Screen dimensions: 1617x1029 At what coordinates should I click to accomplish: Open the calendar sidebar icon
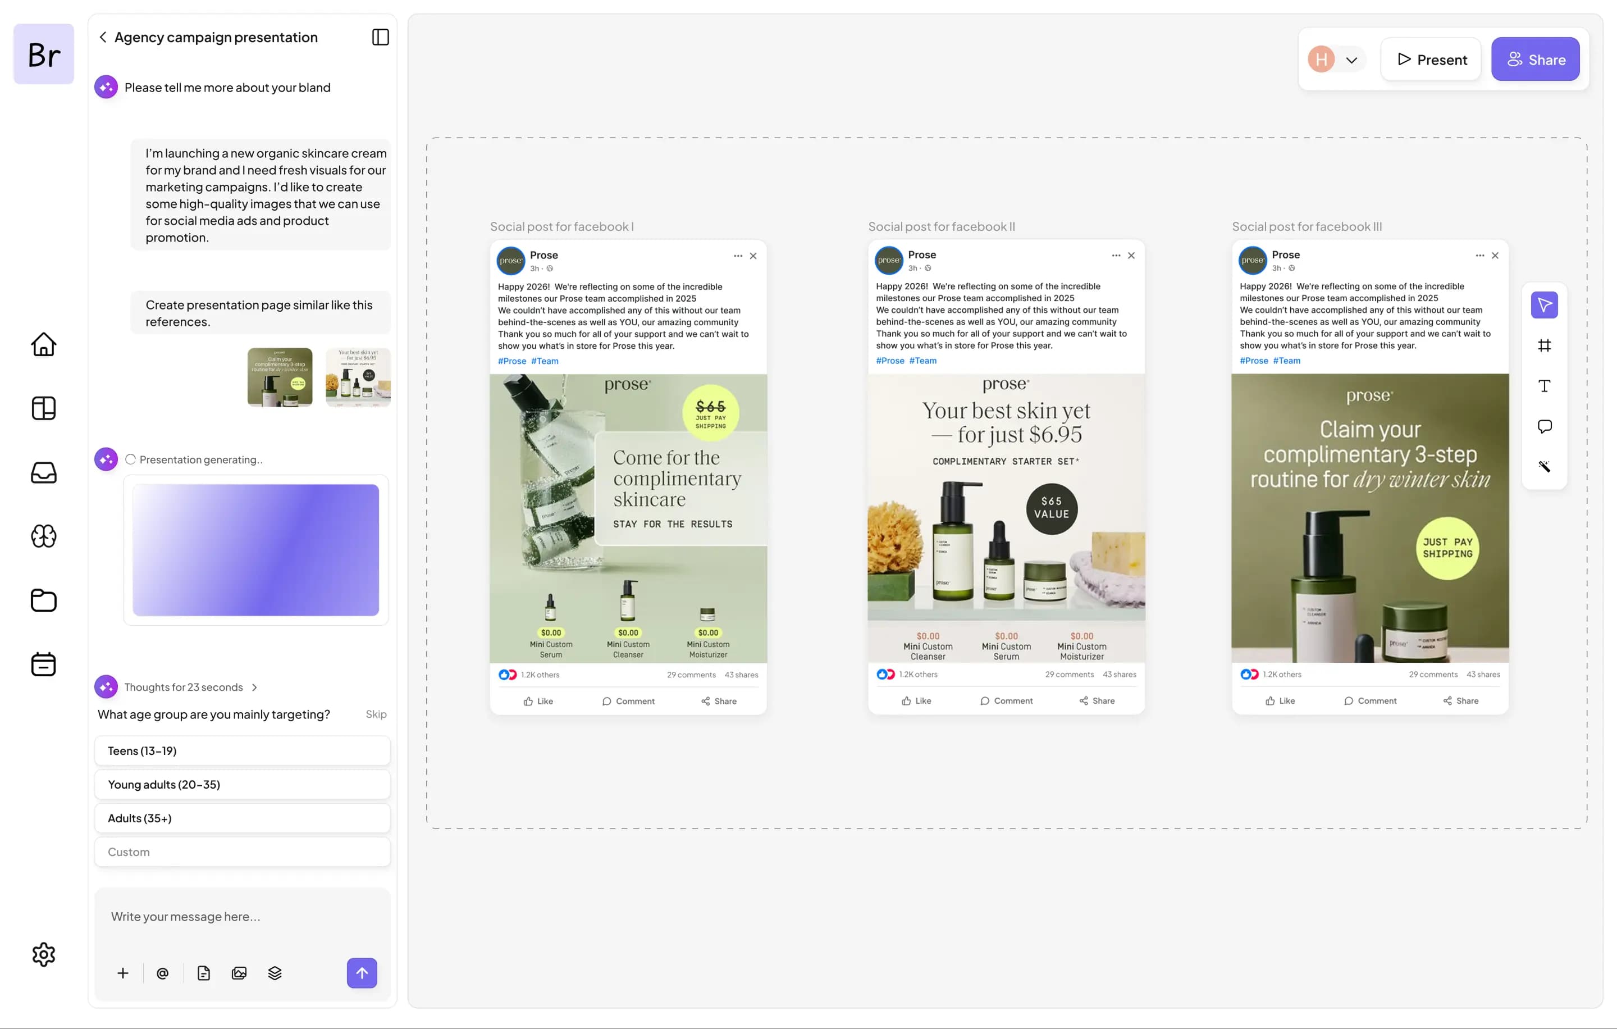point(44,663)
